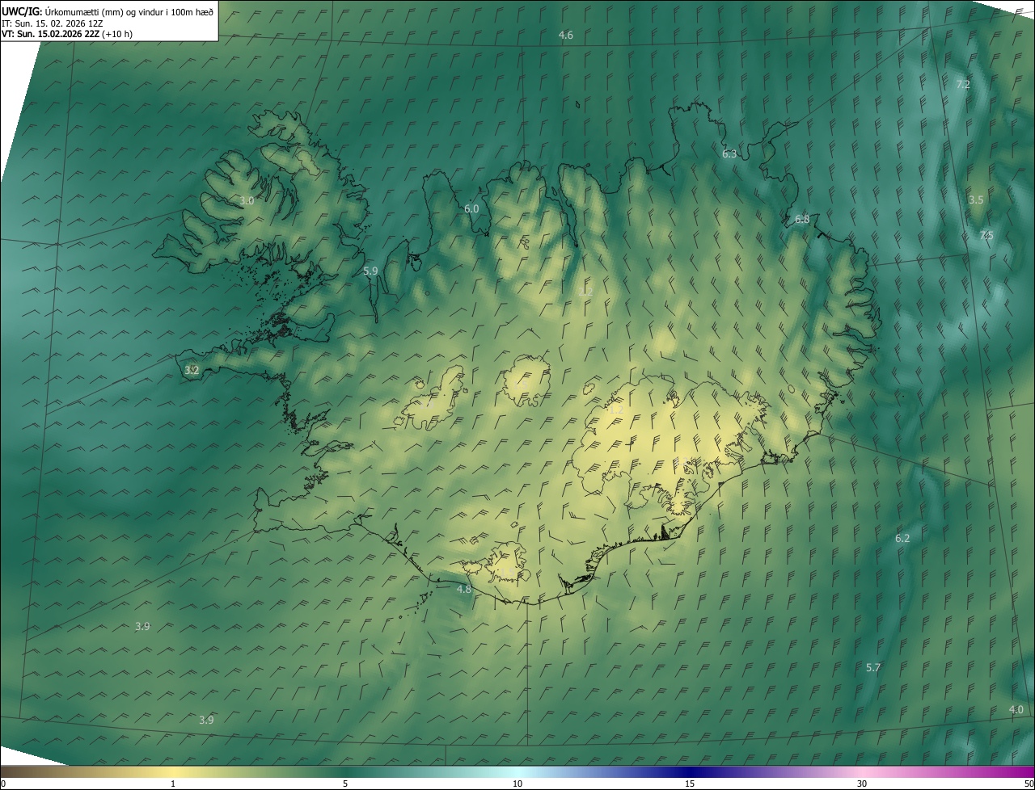Image resolution: width=1035 pixels, height=790 pixels.
Task: Click the 4.8 value near the south coast
Action: point(464,589)
